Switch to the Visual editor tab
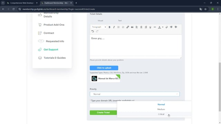Viewport: 221px width, 124px height. click(100, 21)
